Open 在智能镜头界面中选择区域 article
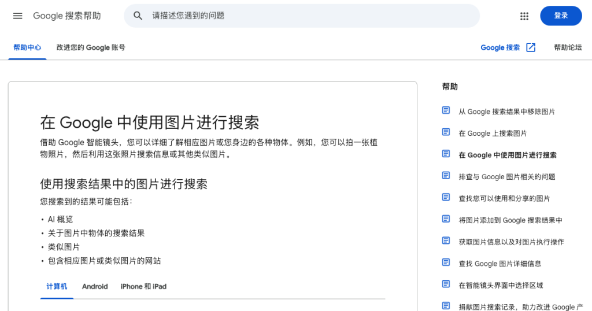This screenshot has height=311, width=592. pos(501,286)
